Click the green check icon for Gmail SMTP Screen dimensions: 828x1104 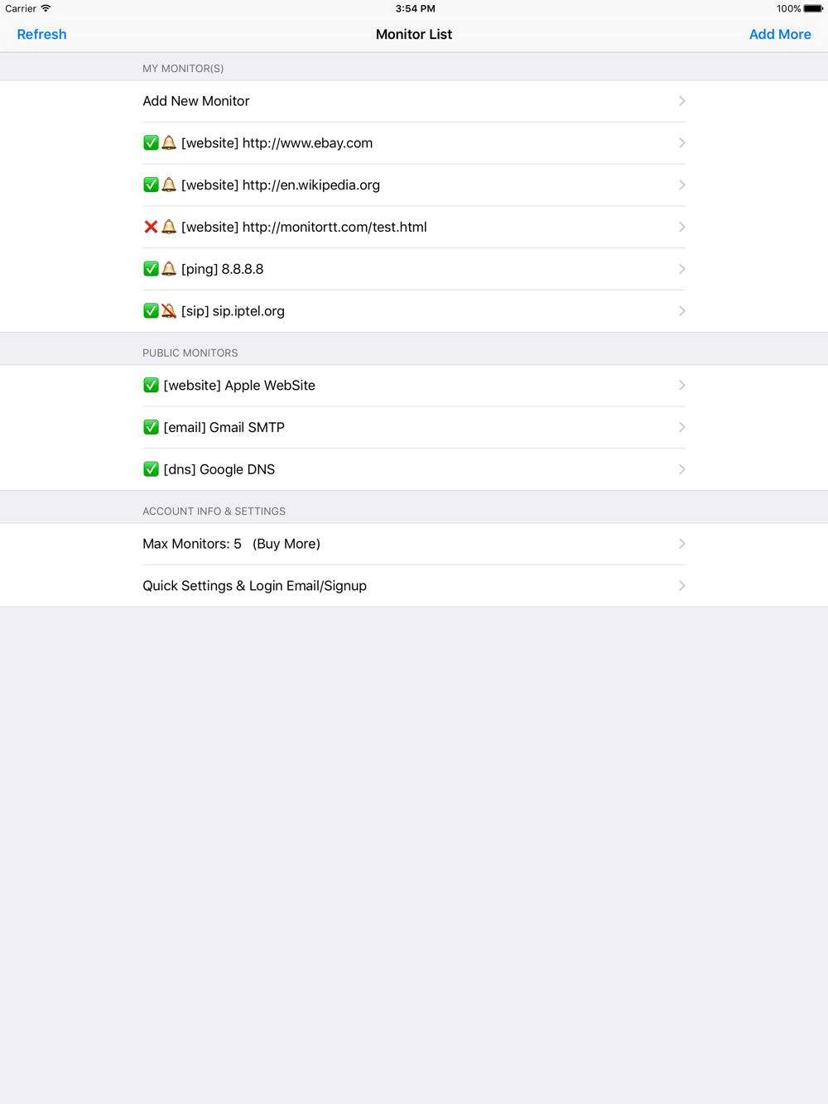151,427
